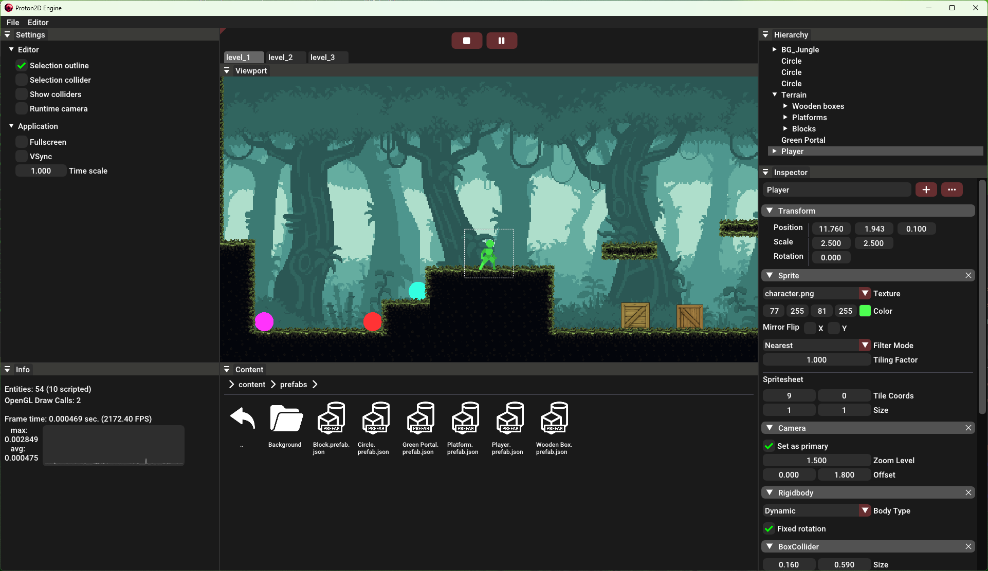Screen dimensions: 988x571
Task: Stop the running game with the stop button
Action: 466,41
